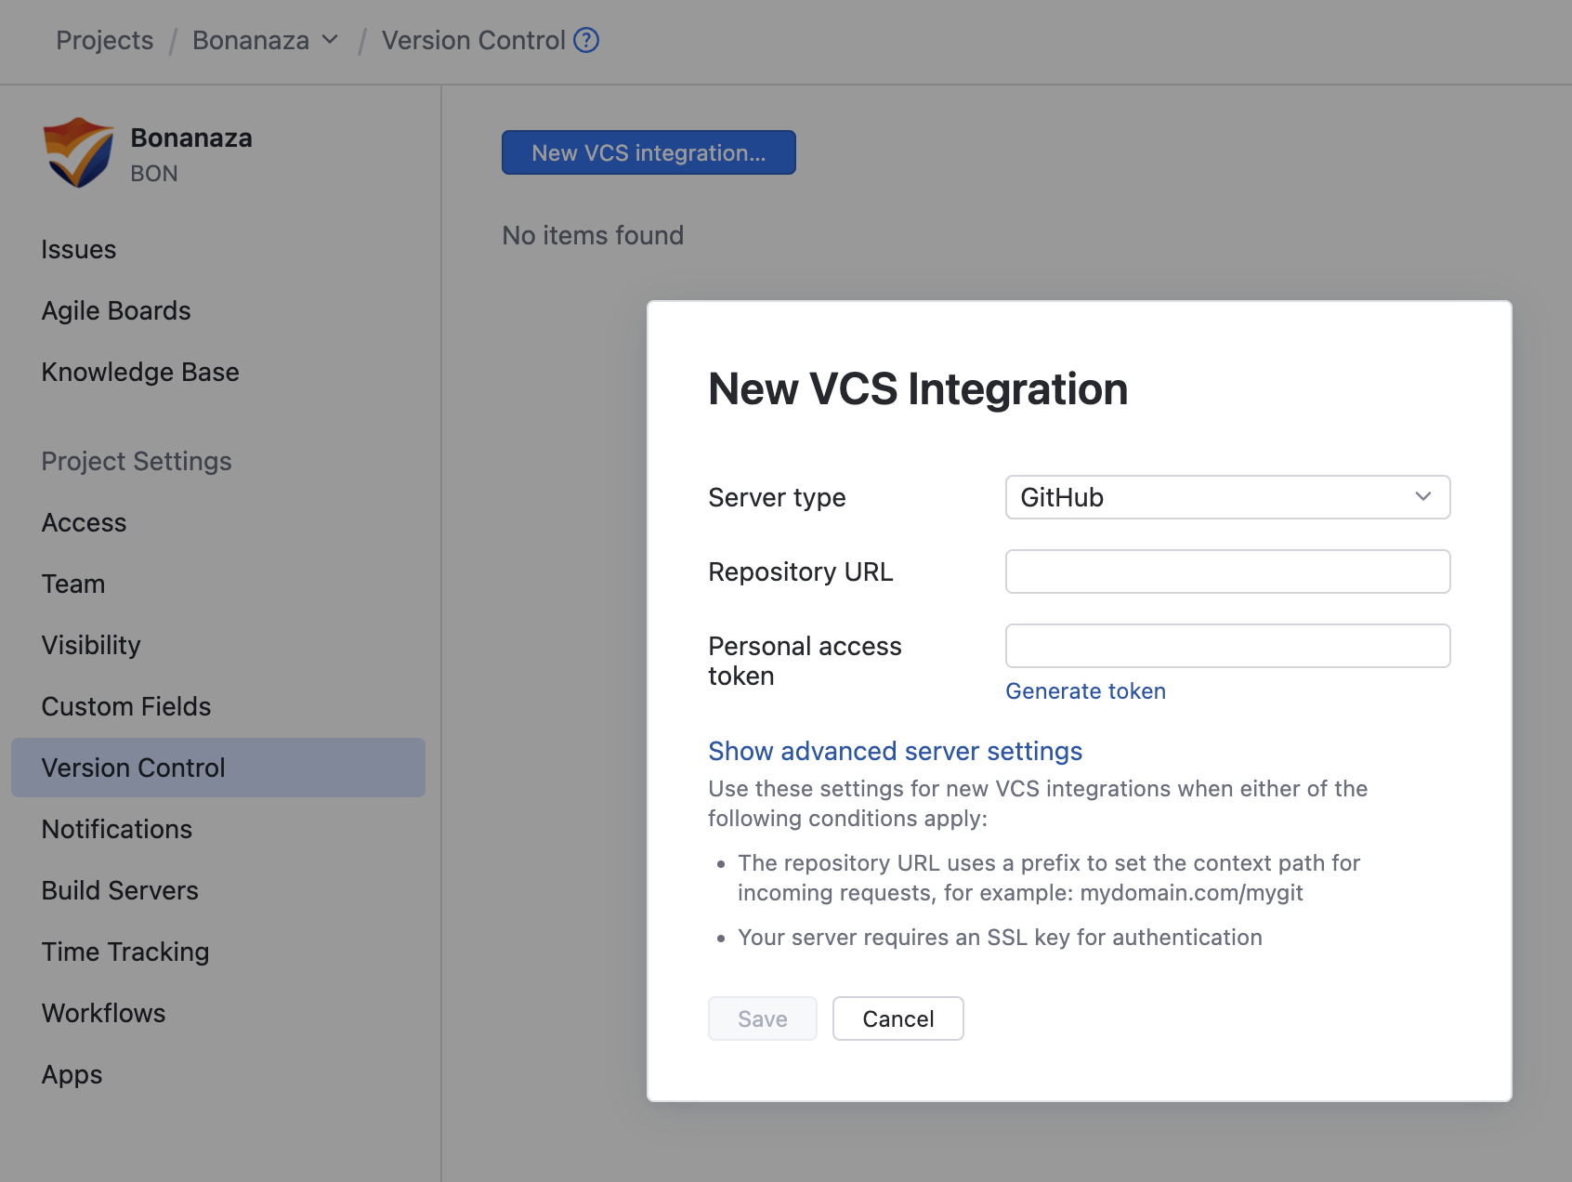Expand the Server type dropdown showing GitHub

1226,497
